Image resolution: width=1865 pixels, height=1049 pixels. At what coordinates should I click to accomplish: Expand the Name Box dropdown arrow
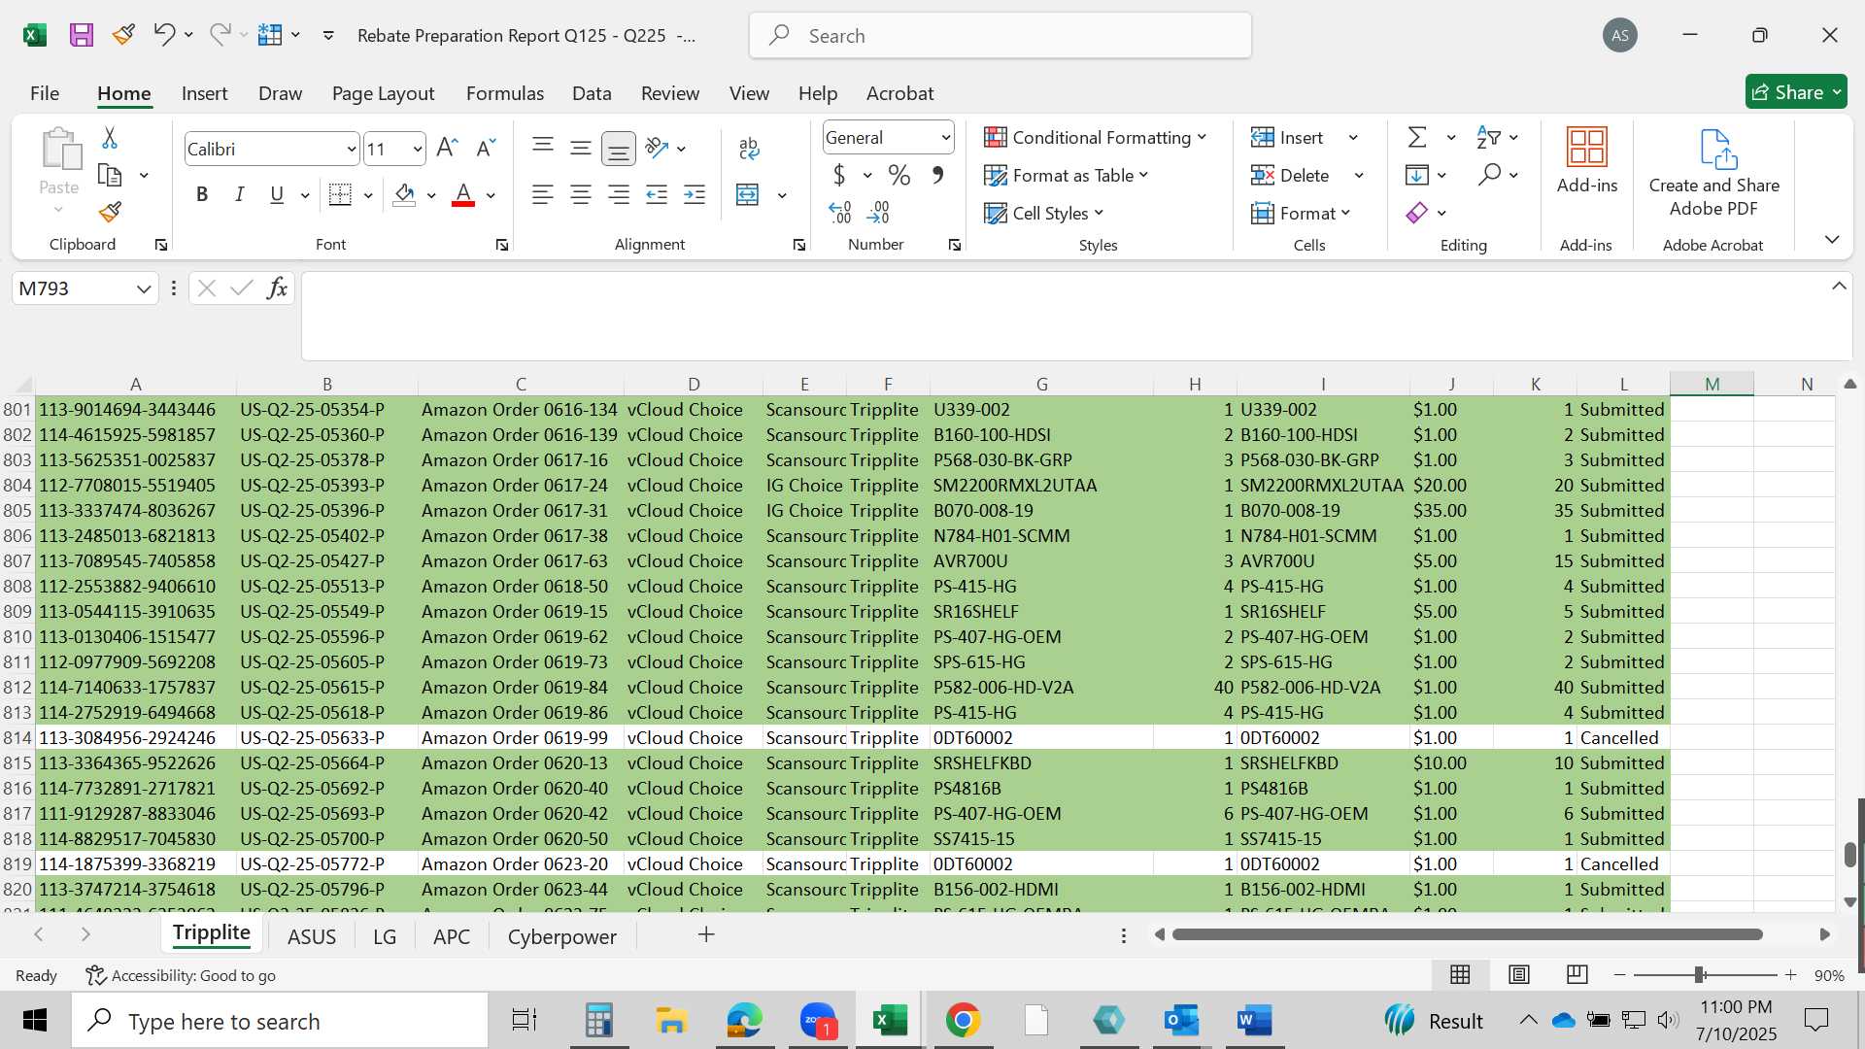click(x=144, y=288)
